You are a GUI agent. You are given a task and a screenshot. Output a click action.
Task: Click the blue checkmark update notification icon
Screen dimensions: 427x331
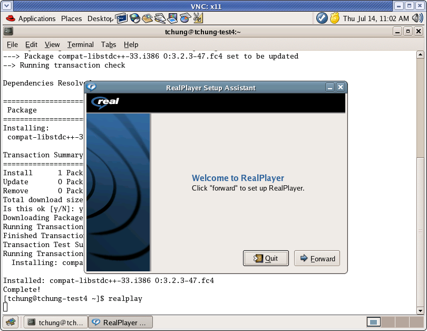coord(322,18)
